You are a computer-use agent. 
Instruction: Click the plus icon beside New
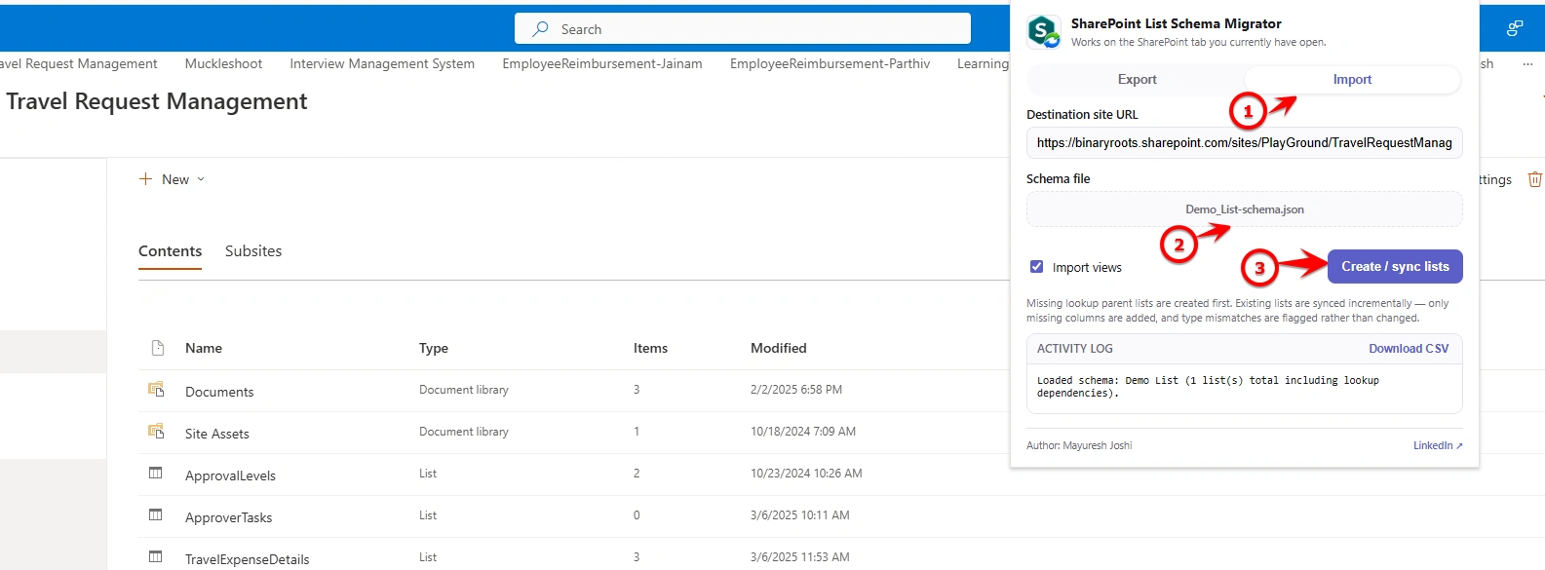(x=145, y=179)
